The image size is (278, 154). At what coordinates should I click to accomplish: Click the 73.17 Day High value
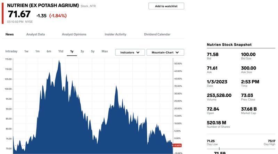click(271, 141)
